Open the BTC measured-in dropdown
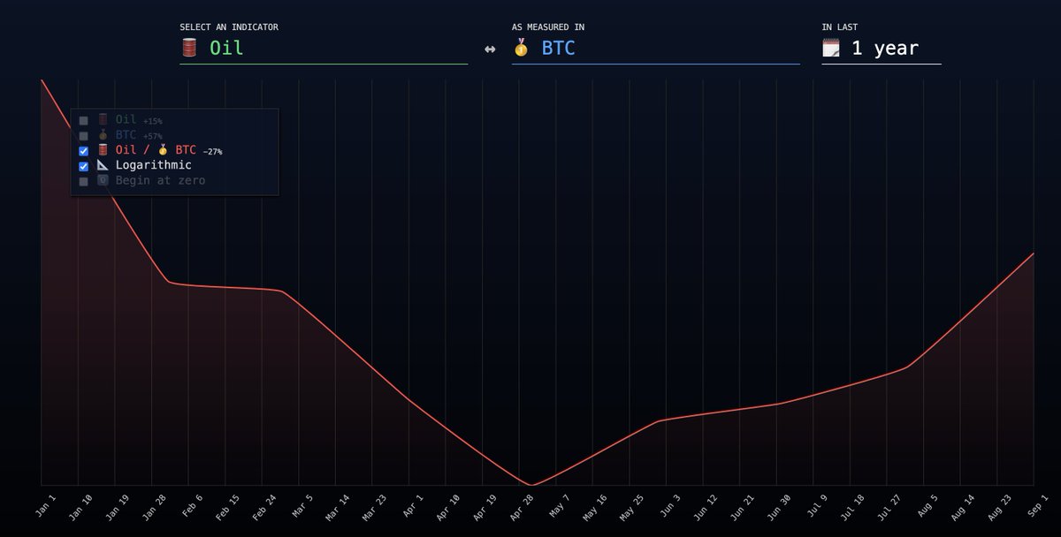 coord(655,49)
